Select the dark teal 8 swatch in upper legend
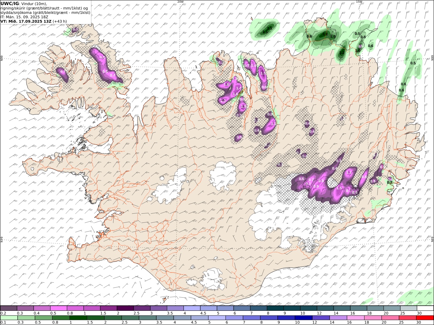Screen dimensions: 434x325 pyautogui.click(x=275, y=308)
